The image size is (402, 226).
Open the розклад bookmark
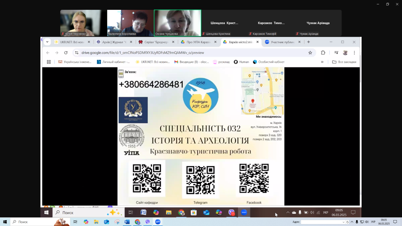pos(221,62)
